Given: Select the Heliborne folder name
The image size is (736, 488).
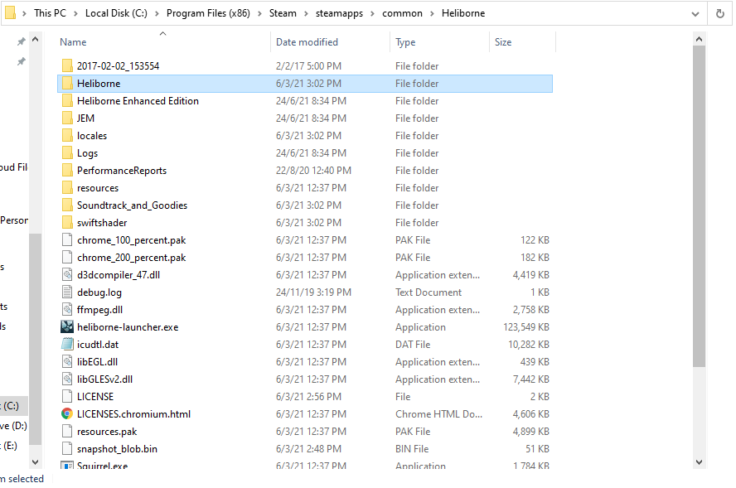Looking at the screenshot, I should pyautogui.click(x=99, y=84).
